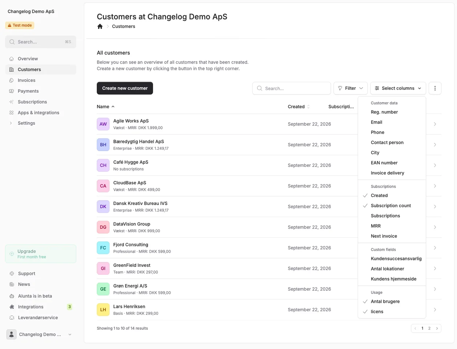Screen dimensions: 457x349
Task: Click the GI avatar for GreenField Invest
Action: pos(103,268)
